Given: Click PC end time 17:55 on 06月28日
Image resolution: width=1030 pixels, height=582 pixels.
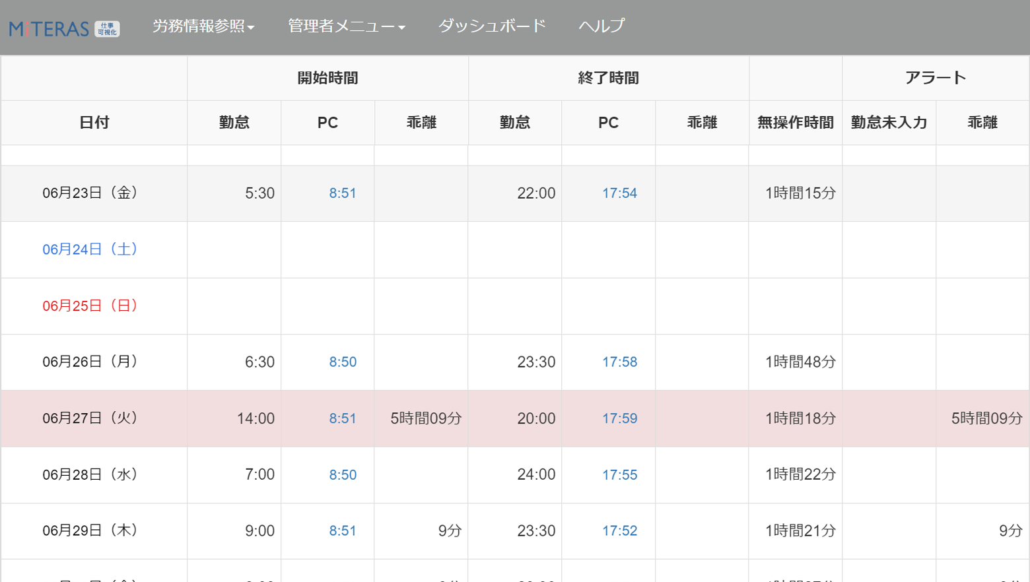Looking at the screenshot, I should tap(619, 475).
